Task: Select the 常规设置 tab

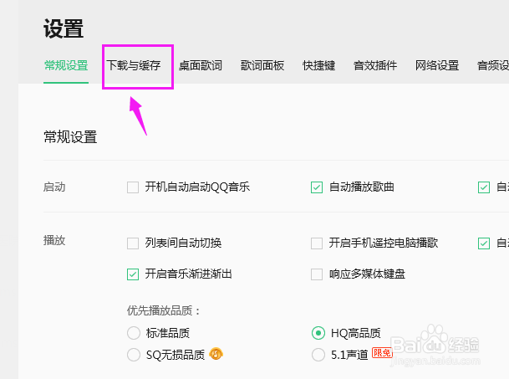Action: tap(66, 65)
